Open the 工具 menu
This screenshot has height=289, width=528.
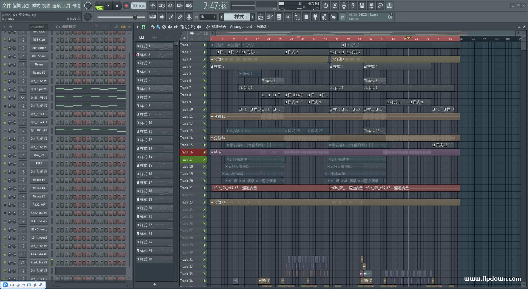pos(66,5)
